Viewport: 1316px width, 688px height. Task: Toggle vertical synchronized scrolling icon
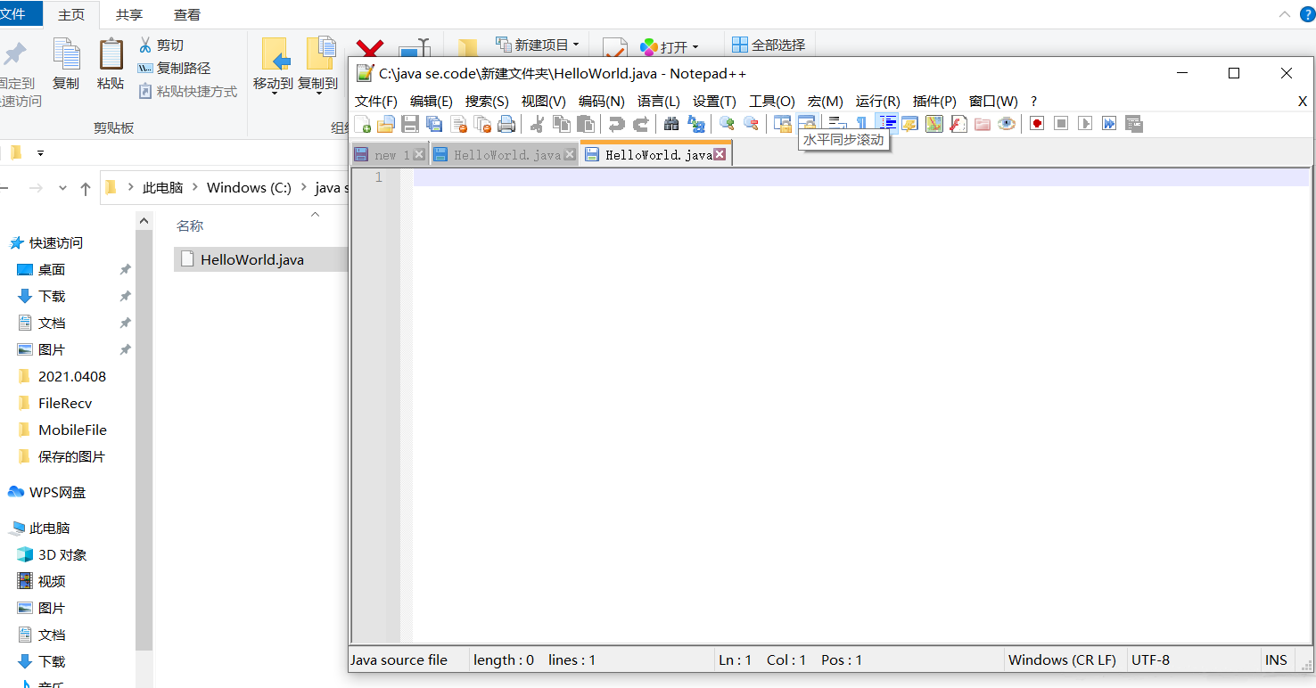[x=782, y=124]
